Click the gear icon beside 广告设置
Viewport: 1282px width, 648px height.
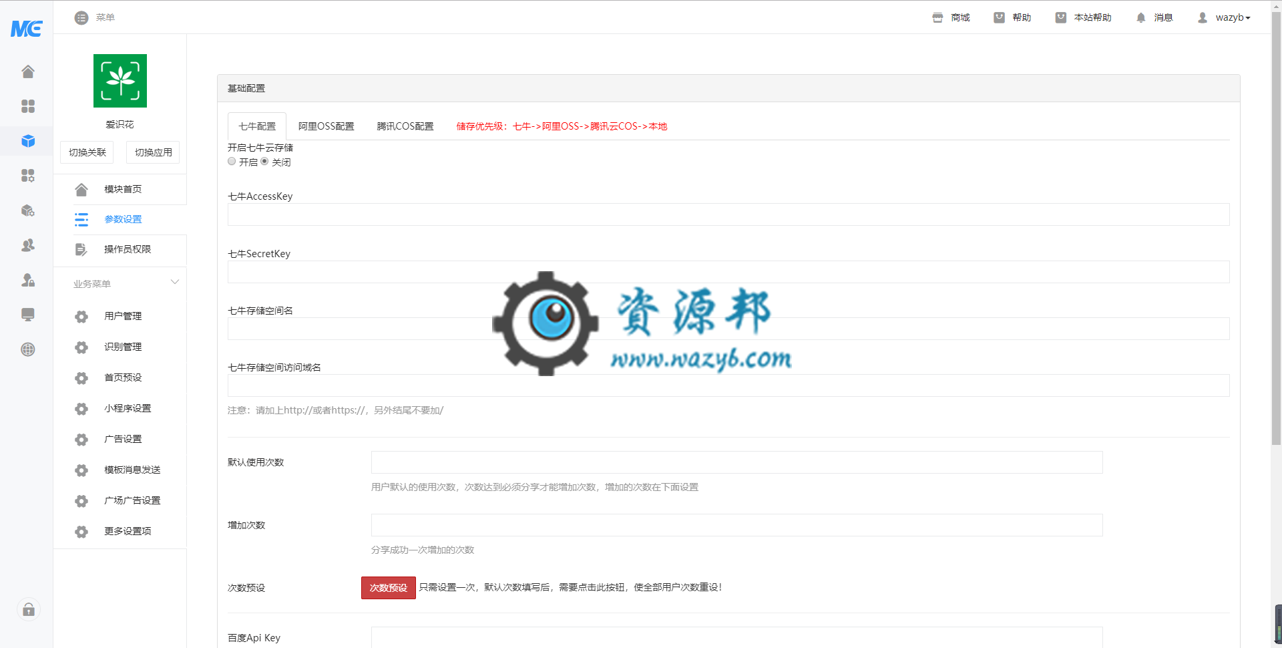[81, 440]
